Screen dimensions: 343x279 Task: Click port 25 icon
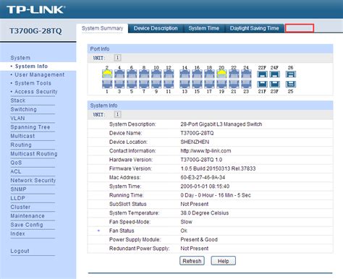coord(291,84)
